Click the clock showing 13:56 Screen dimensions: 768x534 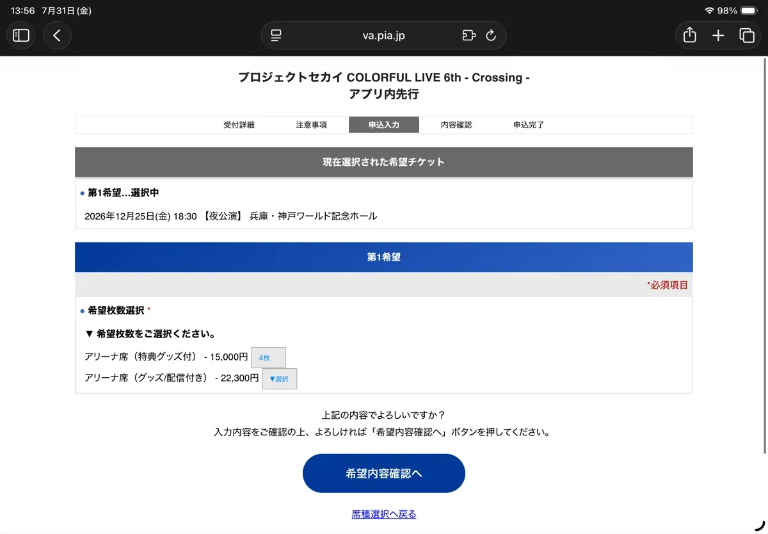tap(23, 11)
